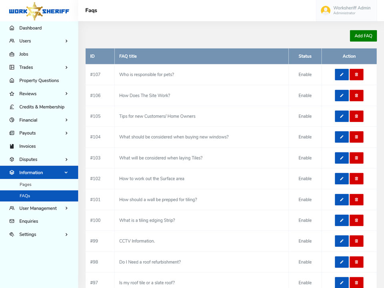
Task: Edit the CCTV Information FAQ
Action: coord(342,241)
